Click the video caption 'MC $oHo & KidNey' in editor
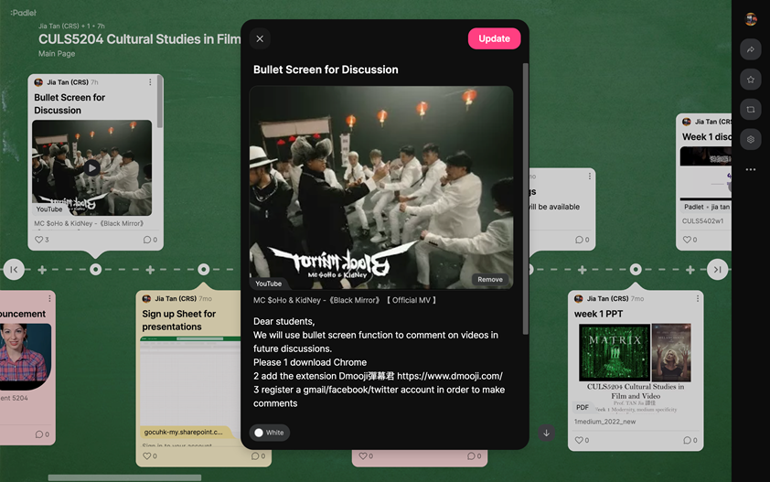The height and width of the screenshot is (482, 770). (344, 300)
